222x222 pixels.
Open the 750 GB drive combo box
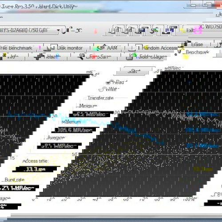click(x=30, y=30)
